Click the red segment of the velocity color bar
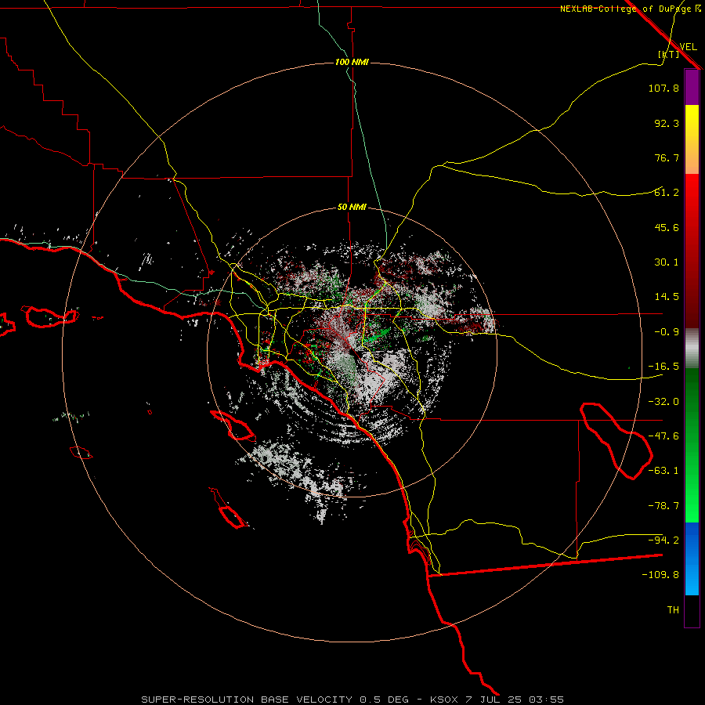Viewport: 705px width, 705px height. pyautogui.click(x=692, y=251)
